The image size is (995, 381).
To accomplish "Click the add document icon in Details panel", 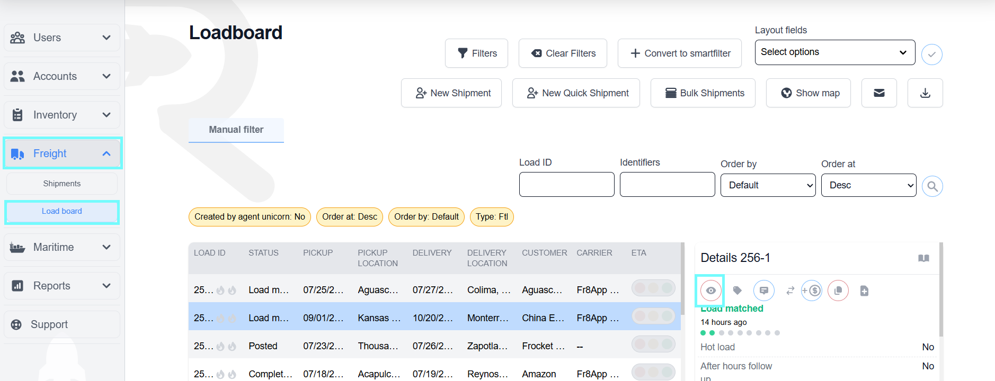I will 864,291.
